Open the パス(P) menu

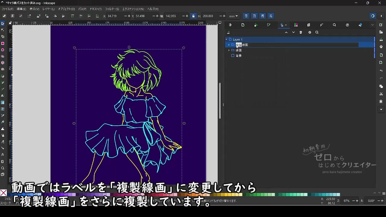[x=82, y=9]
